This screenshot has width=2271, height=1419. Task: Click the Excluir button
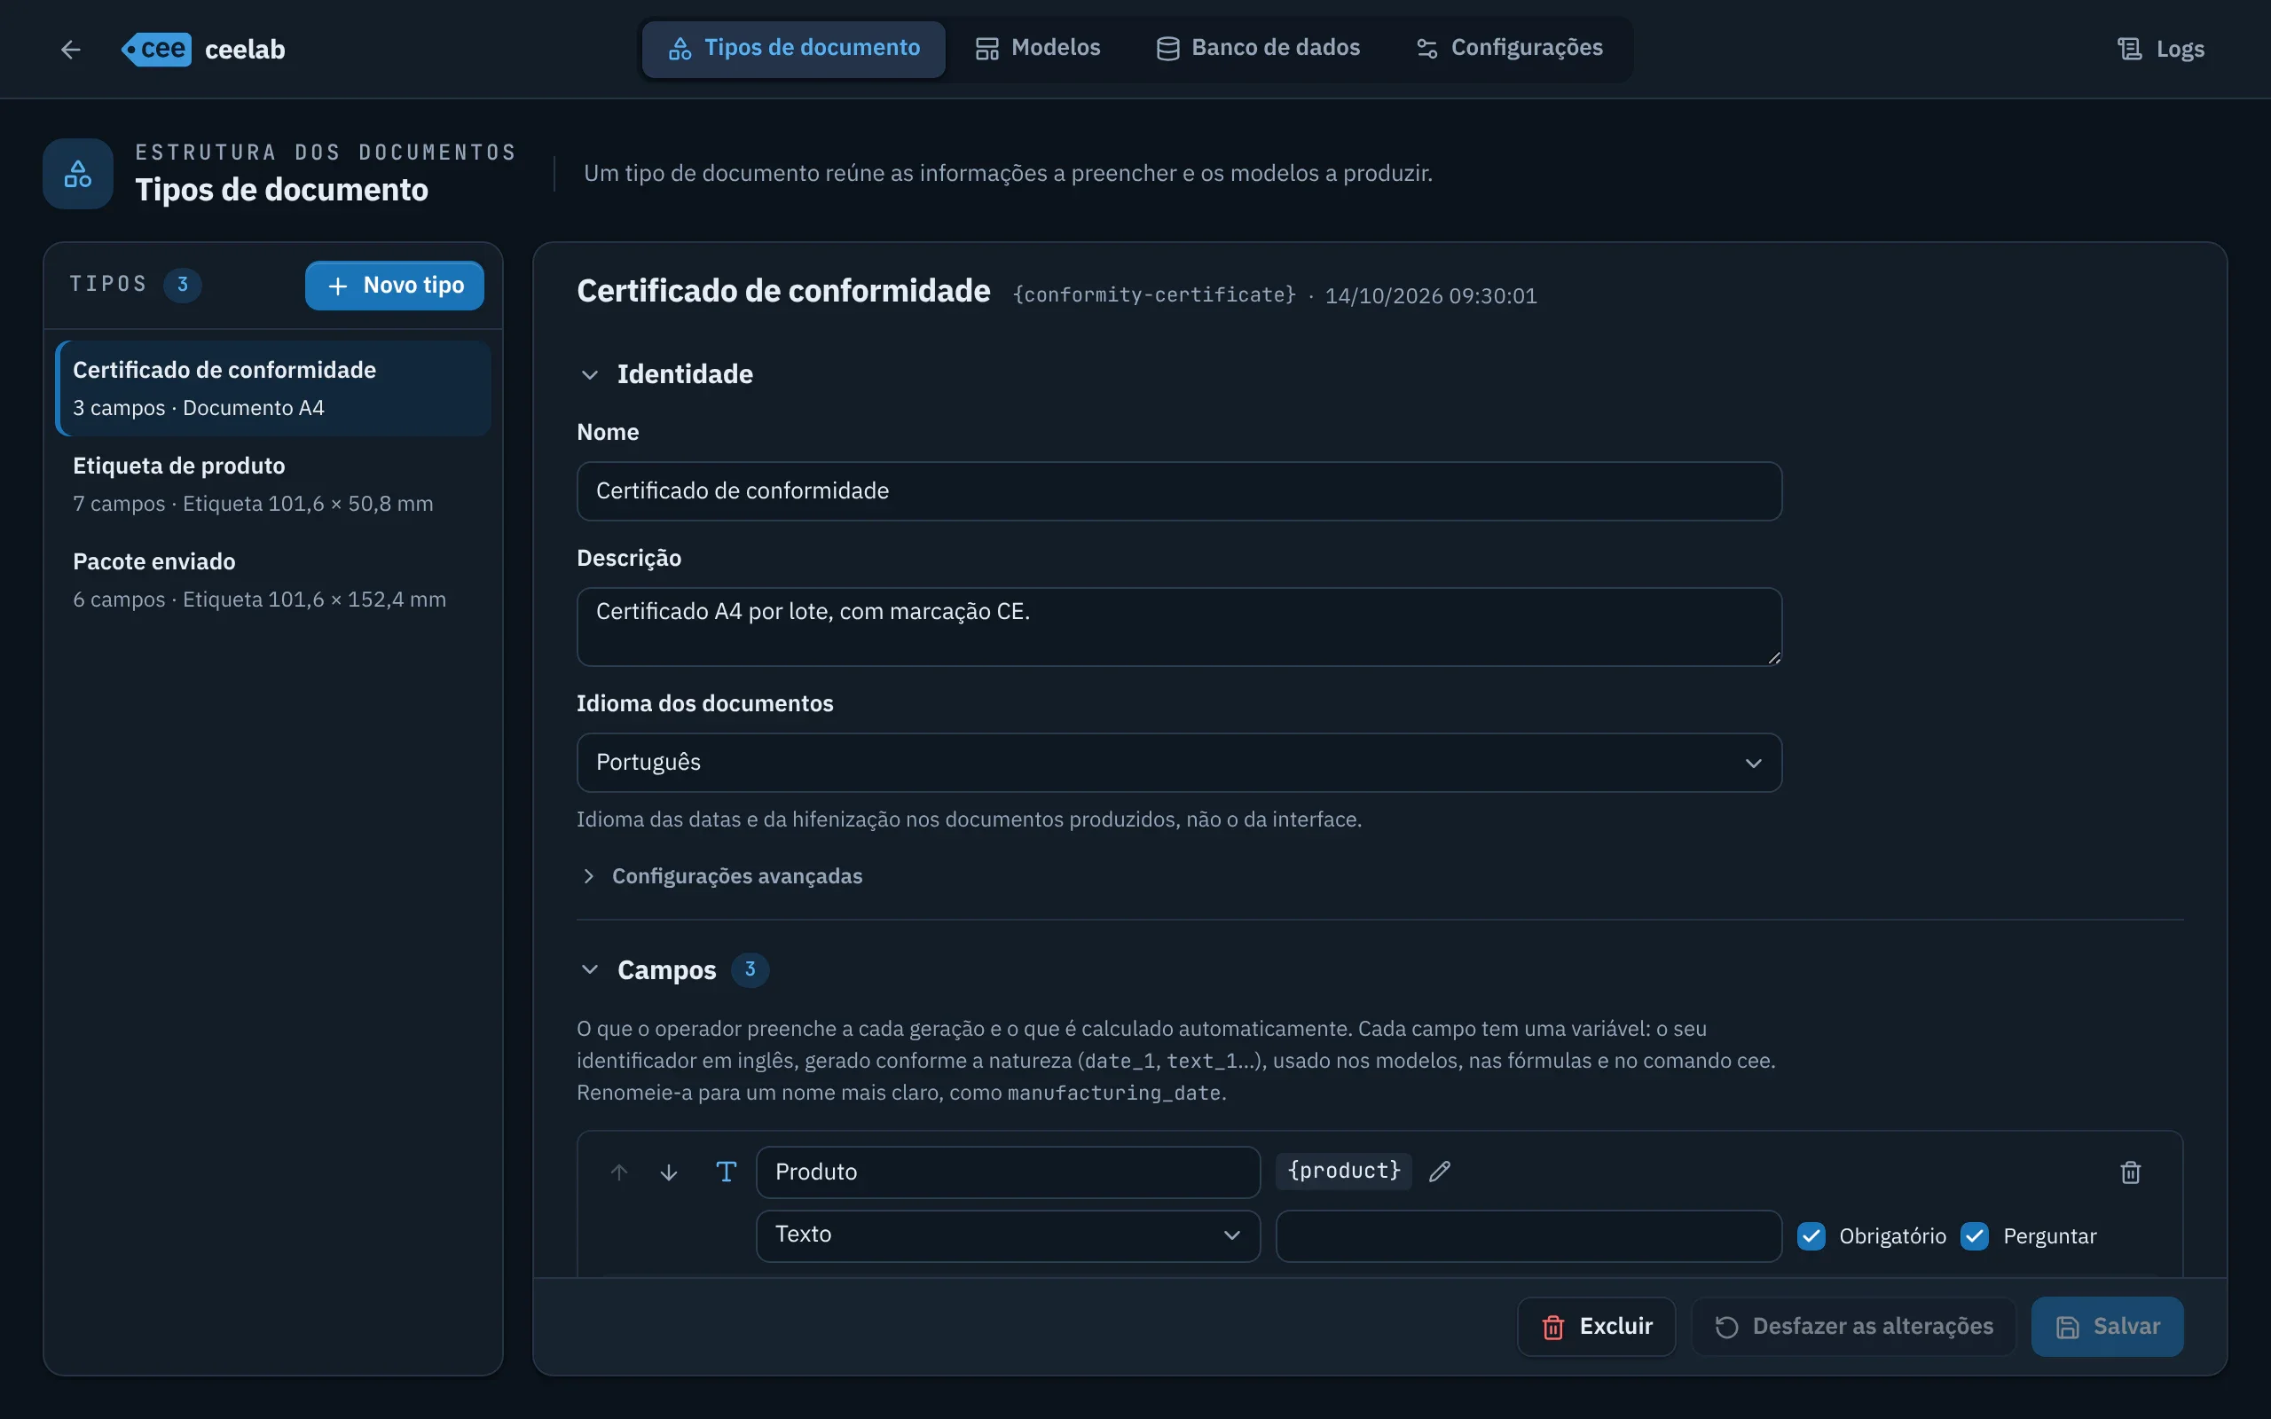pos(1596,1326)
